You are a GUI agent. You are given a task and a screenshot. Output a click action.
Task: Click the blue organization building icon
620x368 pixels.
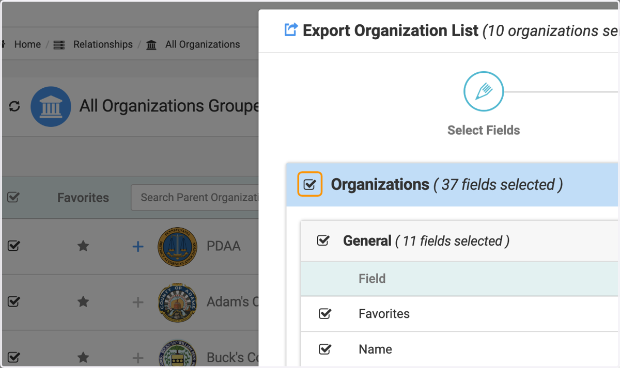point(51,107)
